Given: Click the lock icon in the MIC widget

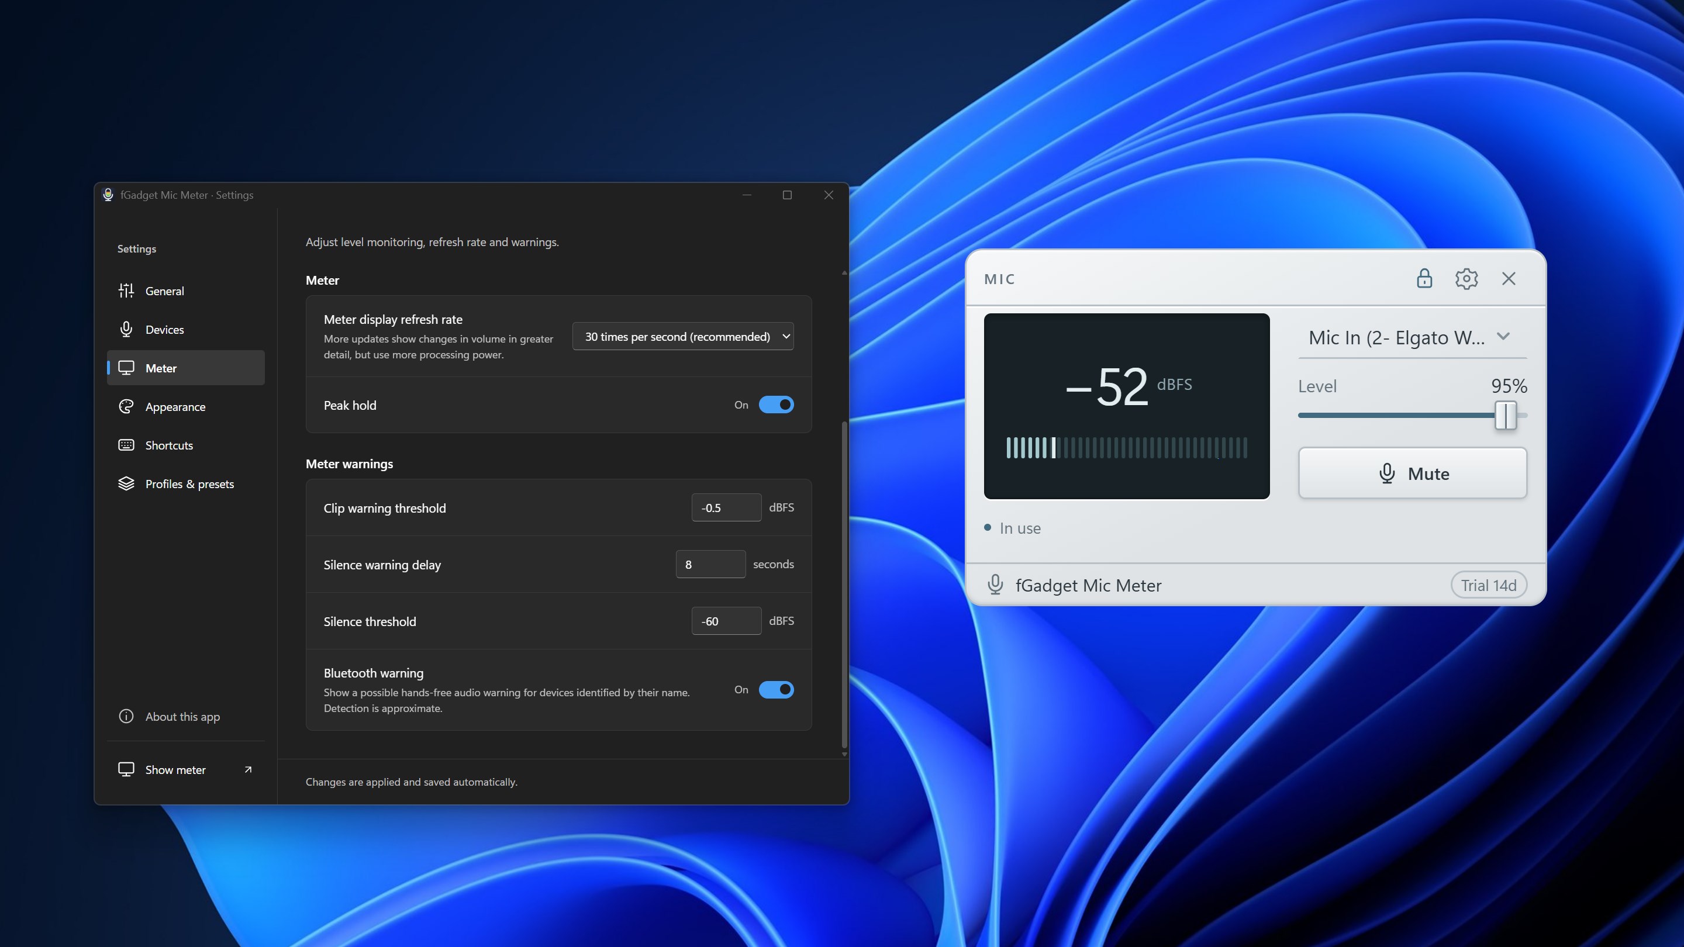Looking at the screenshot, I should coord(1424,278).
